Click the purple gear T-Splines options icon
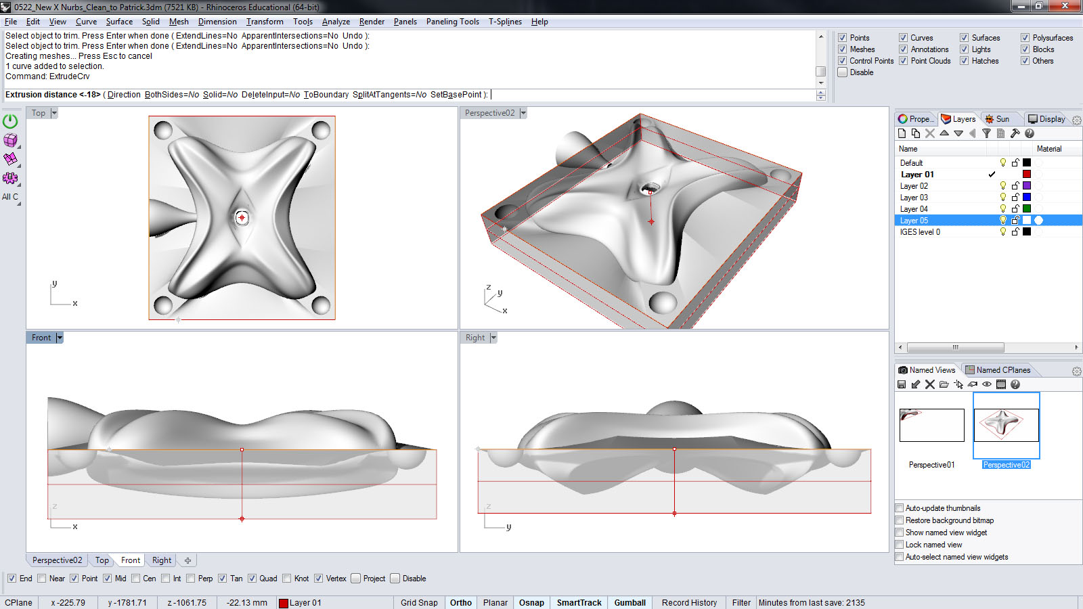Image resolution: width=1083 pixels, height=609 pixels. pyautogui.click(x=10, y=178)
